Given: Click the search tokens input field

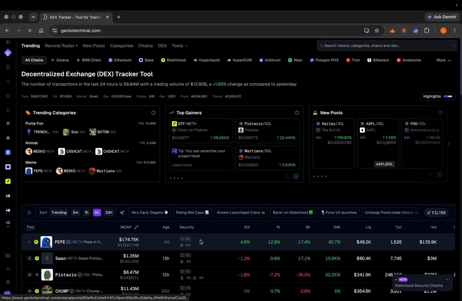Looking at the screenshot, I should tap(387, 46).
